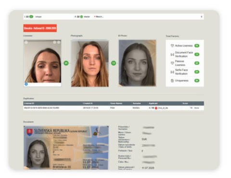Screen dimensions: 231x178
Task: Click the External ID column header
Action: coord(29,103)
